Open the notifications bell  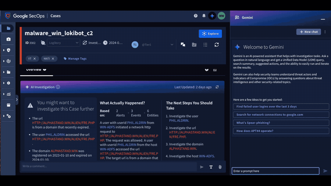click(204, 16)
